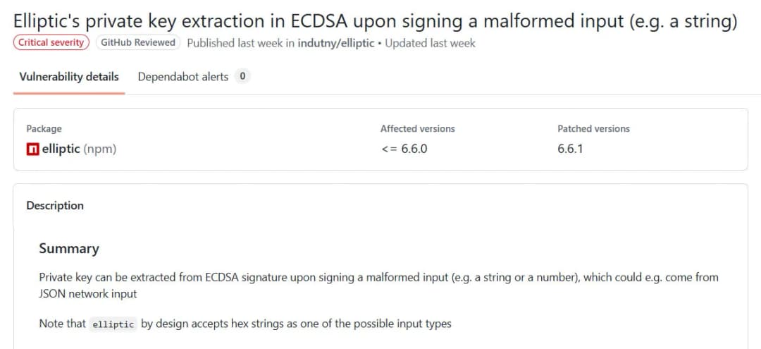Click the red npm package icon

[32, 149]
